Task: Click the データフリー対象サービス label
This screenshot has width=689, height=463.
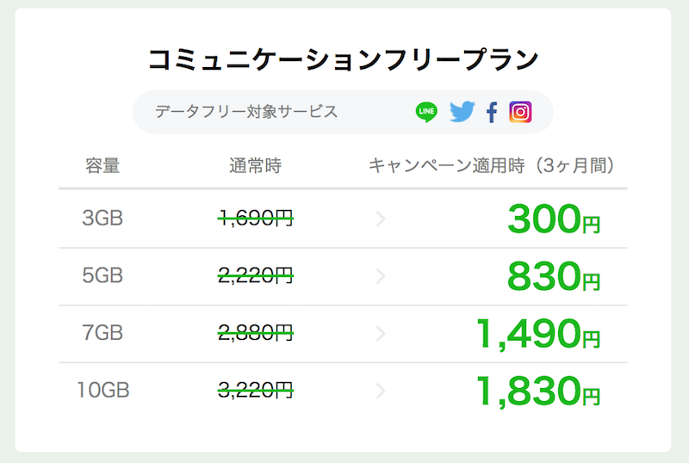Action: tap(246, 112)
